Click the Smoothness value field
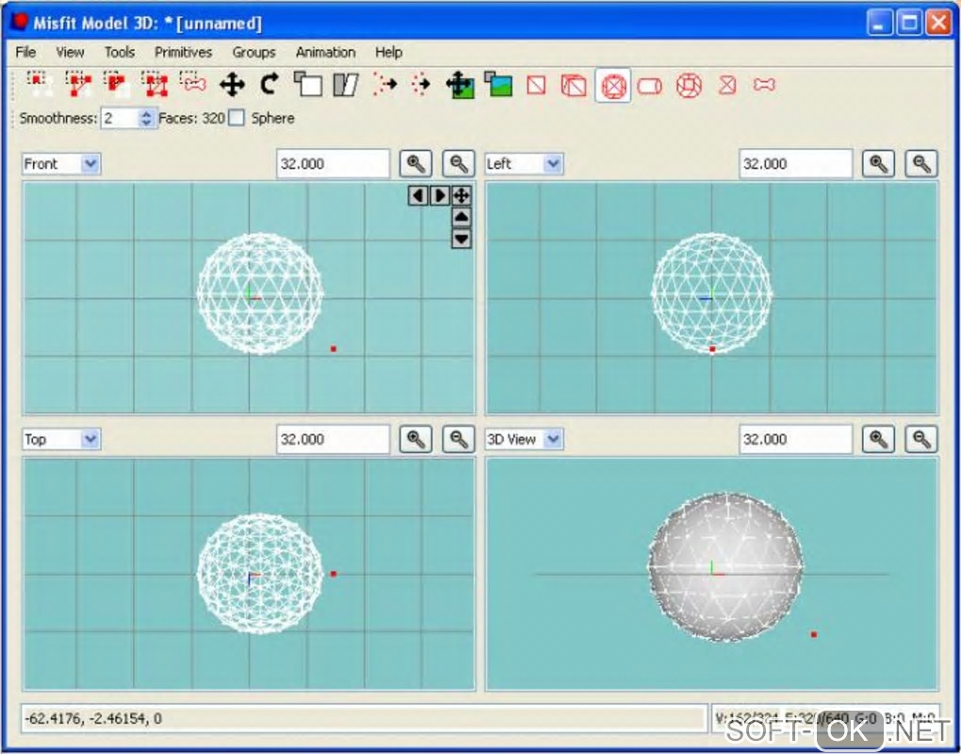 [121, 118]
